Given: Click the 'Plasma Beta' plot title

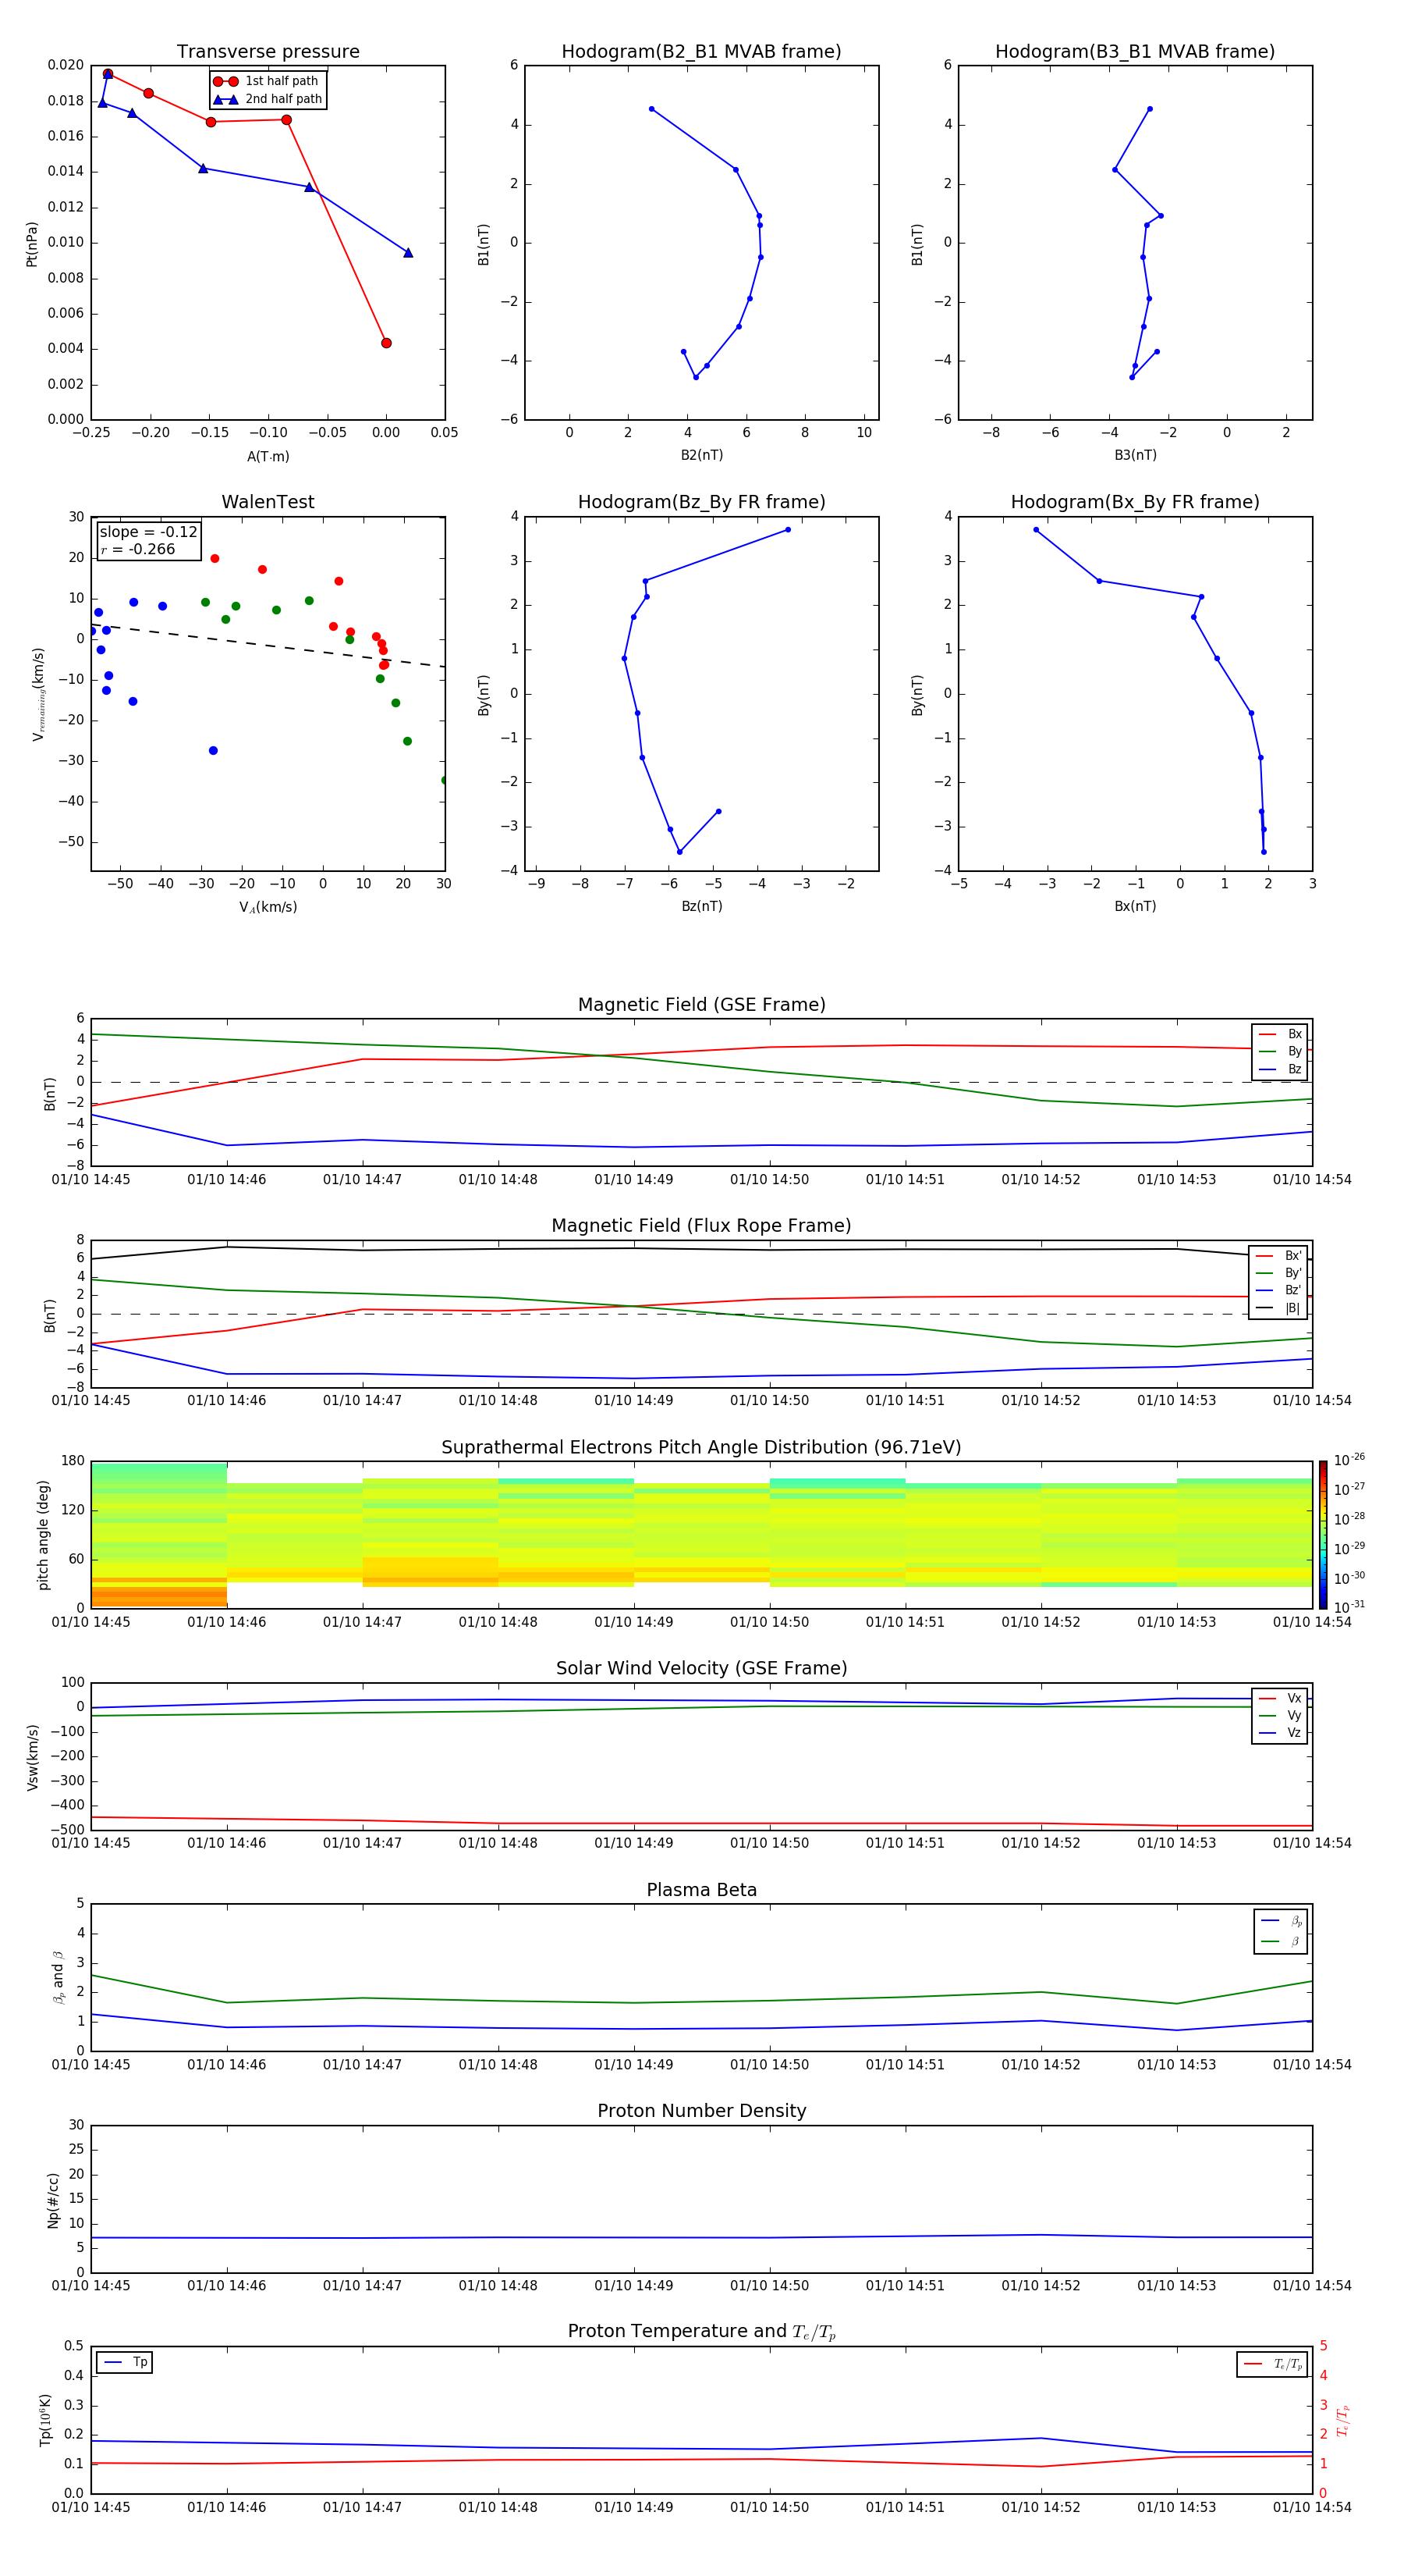Looking at the screenshot, I should [x=701, y=1890].
